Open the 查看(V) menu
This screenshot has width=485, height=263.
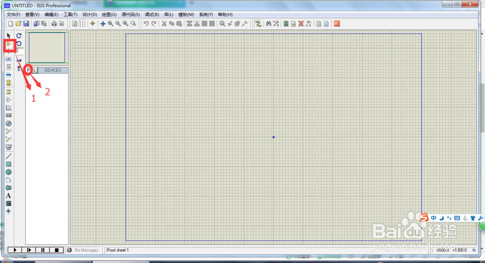click(32, 15)
